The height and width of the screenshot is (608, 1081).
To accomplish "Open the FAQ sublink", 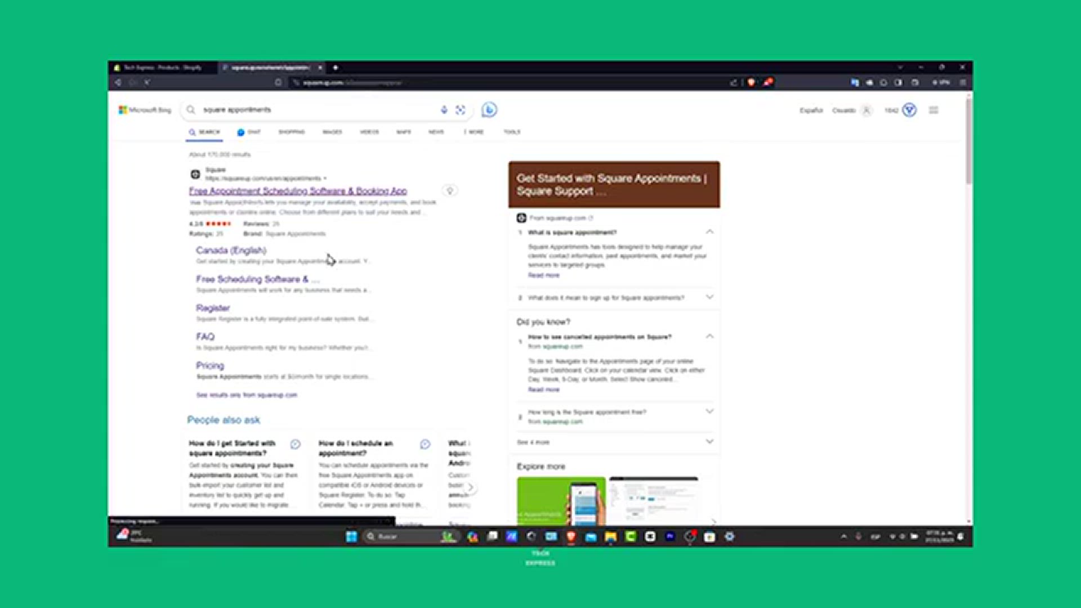I will click(205, 337).
